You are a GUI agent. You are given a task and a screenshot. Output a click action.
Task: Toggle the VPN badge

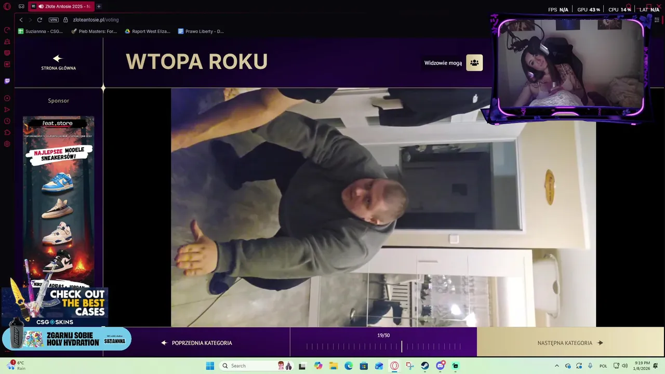pos(54,20)
